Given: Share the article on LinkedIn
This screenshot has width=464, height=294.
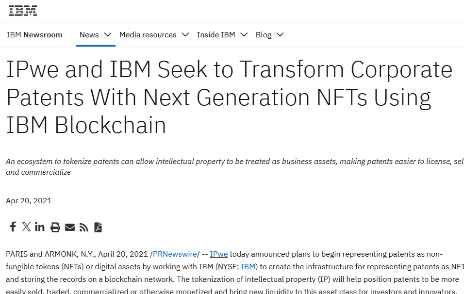Looking at the screenshot, I should (x=40, y=227).
